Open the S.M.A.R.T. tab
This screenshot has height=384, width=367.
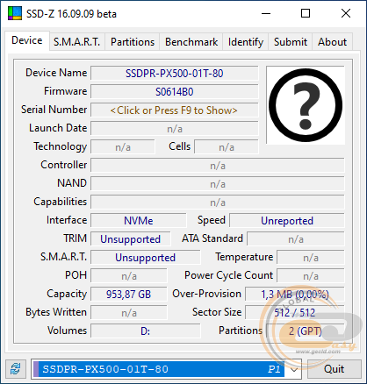click(77, 42)
